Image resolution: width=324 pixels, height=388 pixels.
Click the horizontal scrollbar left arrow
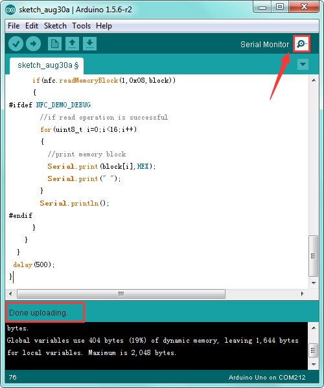click(10, 294)
